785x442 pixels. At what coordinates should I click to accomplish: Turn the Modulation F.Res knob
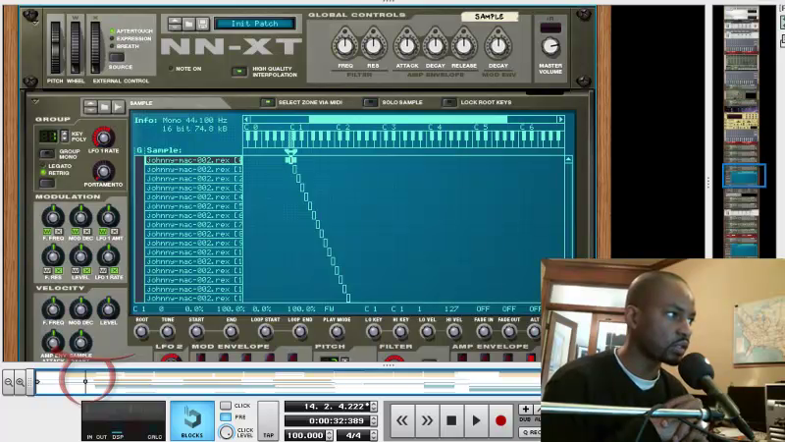(53, 256)
